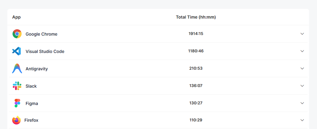Expand the Slack row chevron
Viewport: 317px width, 129px height.
pyautogui.click(x=302, y=86)
